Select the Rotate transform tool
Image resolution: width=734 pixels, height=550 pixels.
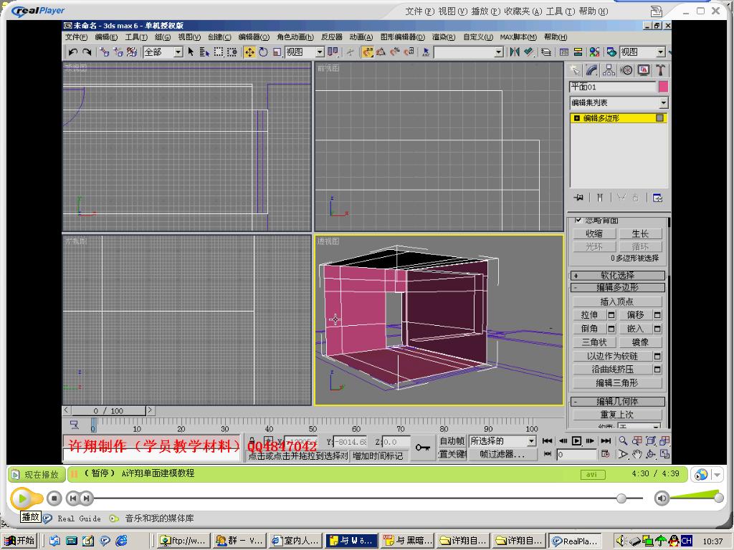(263, 52)
